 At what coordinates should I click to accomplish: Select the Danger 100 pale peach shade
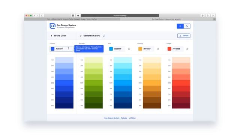coord(181,60)
